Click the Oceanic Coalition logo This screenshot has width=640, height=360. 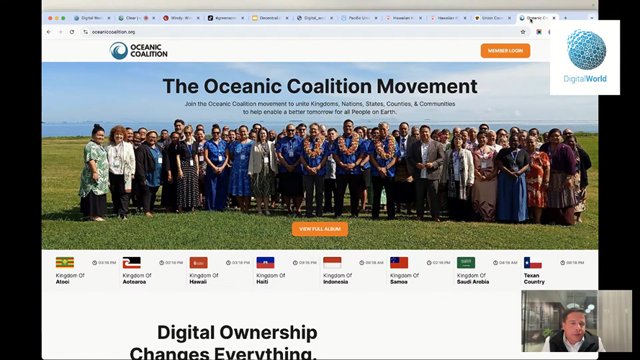(138, 51)
